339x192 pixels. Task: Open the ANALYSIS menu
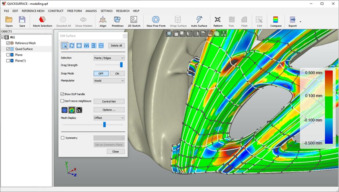pyautogui.click(x=91, y=11)
